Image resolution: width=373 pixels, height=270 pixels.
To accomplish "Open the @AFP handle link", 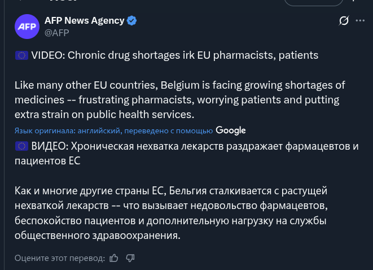I will tap(56, 33).
